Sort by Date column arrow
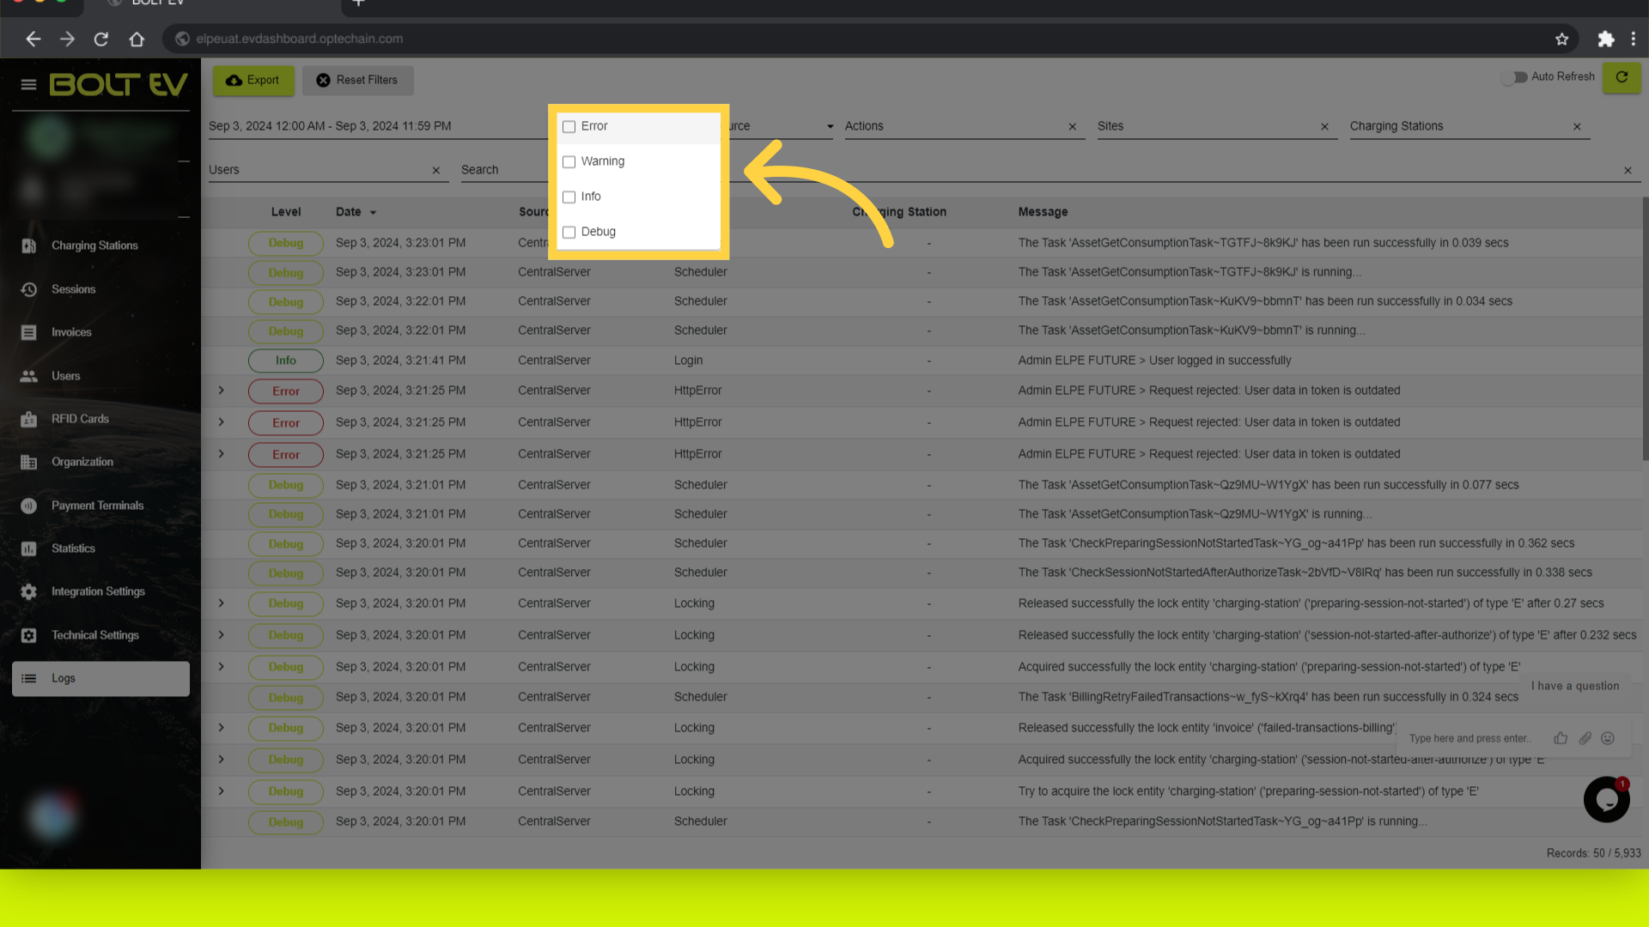1649x927 pixels. [x=373, y=212]
